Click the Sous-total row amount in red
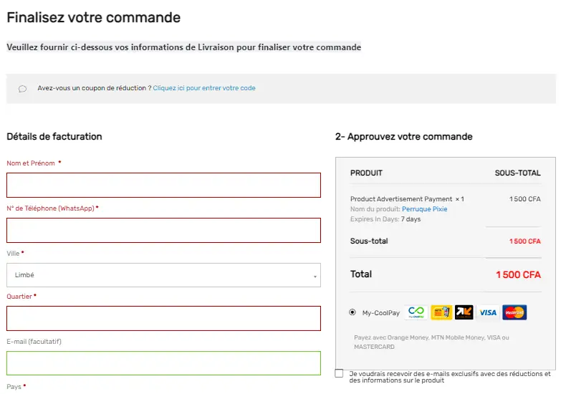Screen dimensions: 561x394 pyautogui.click(x=524, y=241)
